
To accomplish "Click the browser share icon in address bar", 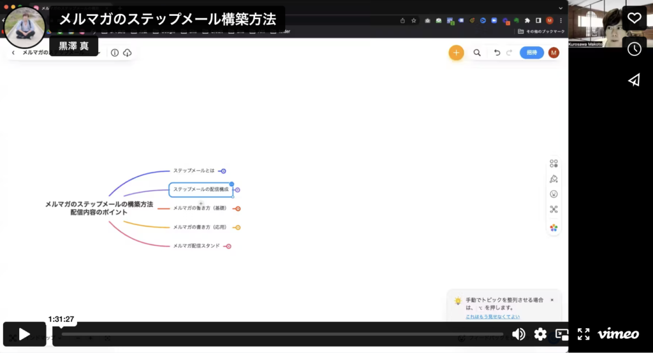I will [402, 20].
